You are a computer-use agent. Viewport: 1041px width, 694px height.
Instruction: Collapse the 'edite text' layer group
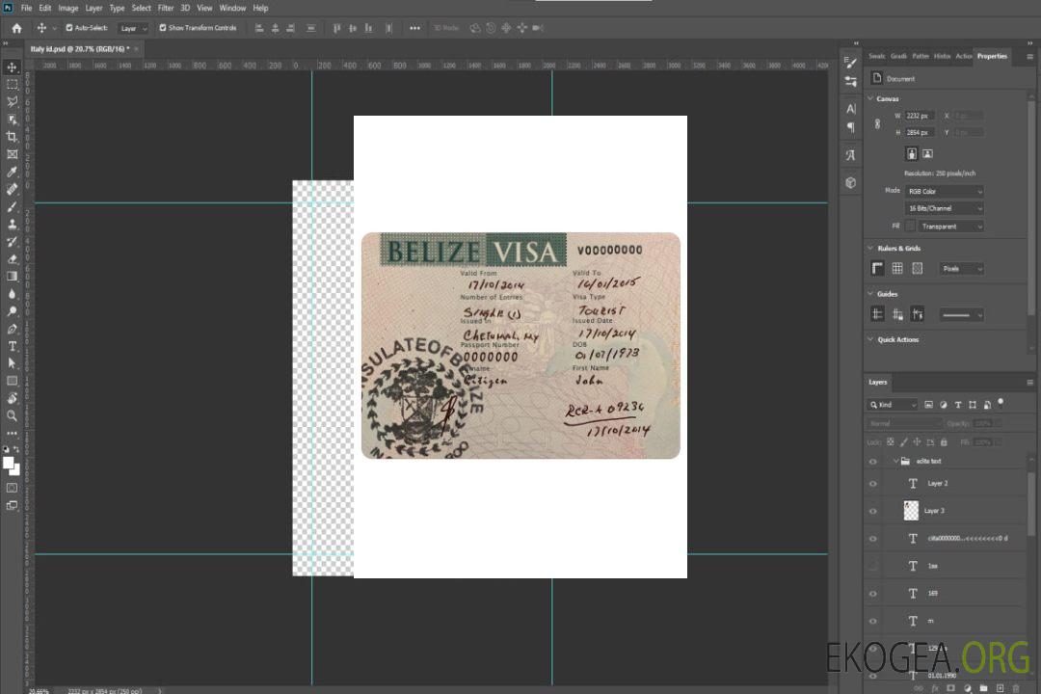click(x=895, y=461)
